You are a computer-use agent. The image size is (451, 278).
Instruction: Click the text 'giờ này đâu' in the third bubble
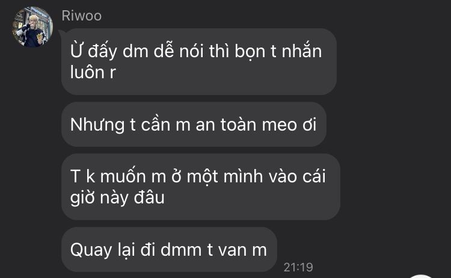(x=117, y=198)
